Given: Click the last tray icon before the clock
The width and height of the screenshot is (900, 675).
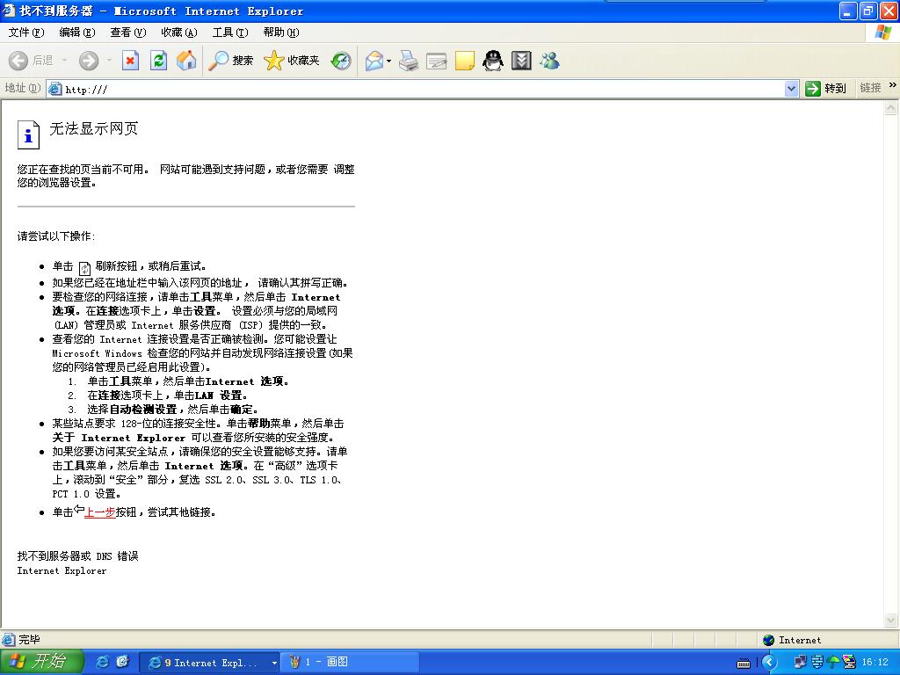Looking at the screenshot, I should (850, 662).
